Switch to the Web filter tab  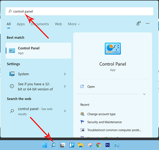59,24
